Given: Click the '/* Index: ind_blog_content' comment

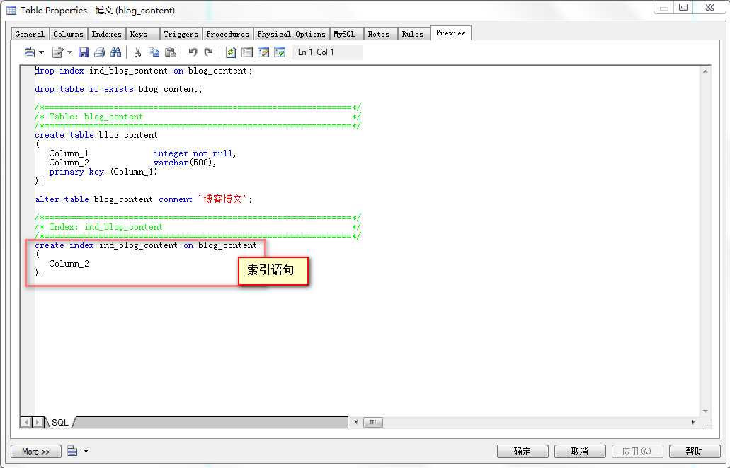Looking at the screenshot, I should 98,227.
